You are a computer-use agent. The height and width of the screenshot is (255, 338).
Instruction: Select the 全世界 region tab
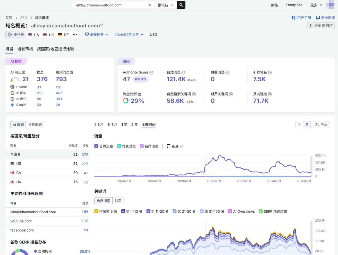tap(16, 35)
